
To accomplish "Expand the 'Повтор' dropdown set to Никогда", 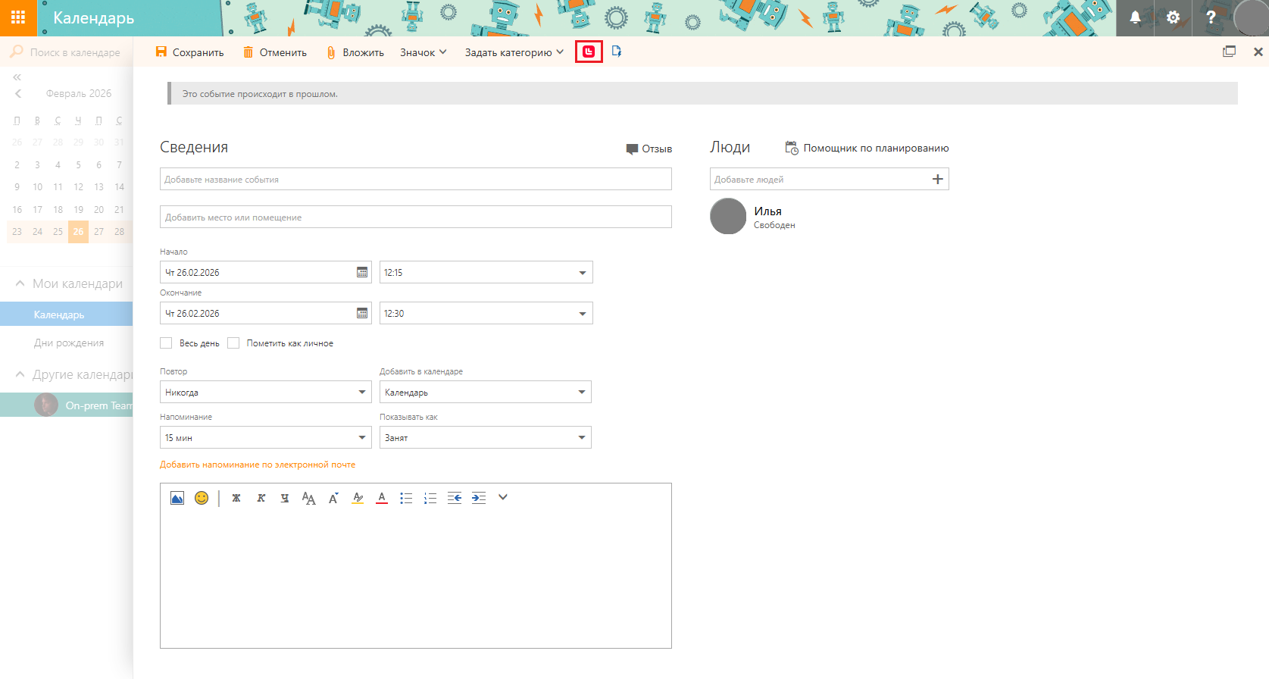I will click(265, 393).
